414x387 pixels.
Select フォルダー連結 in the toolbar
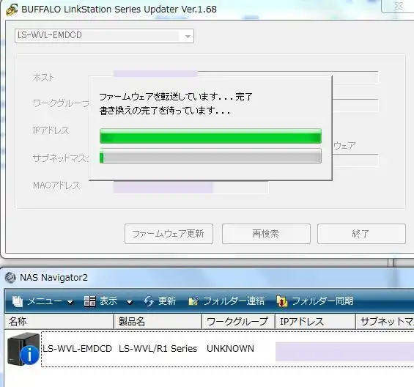(234, 301)
